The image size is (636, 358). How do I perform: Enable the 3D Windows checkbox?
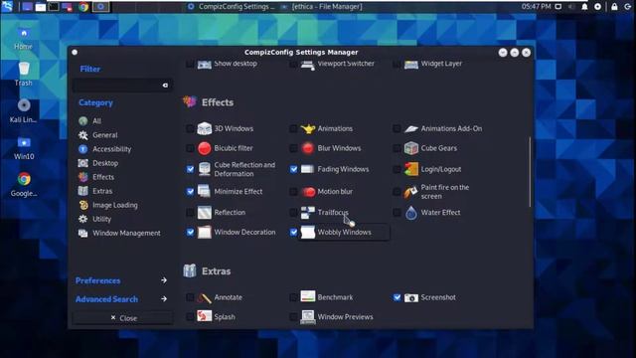coord(190,128)
